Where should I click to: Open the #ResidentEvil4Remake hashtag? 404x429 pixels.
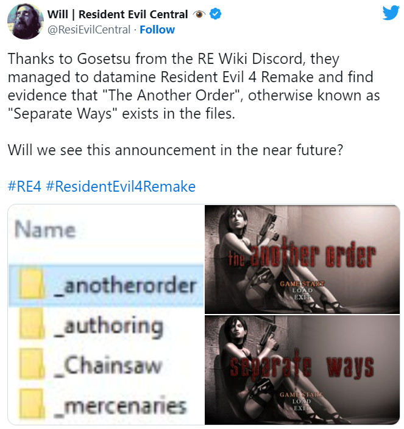click(x=121, y=187)
